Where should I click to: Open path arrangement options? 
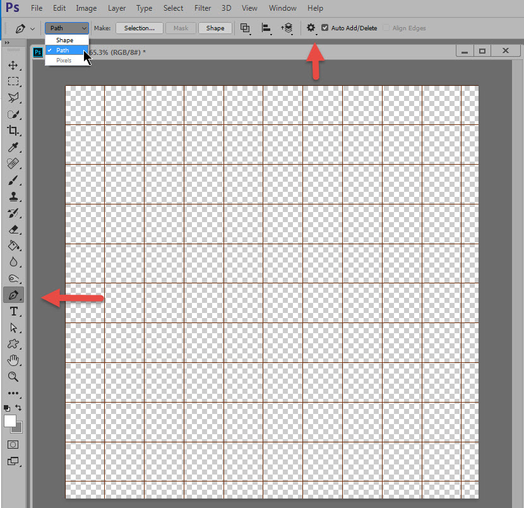(287, 28)
